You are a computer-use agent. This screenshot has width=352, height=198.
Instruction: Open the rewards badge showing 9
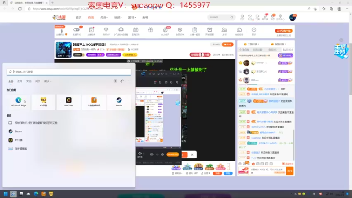click(115, 81)
